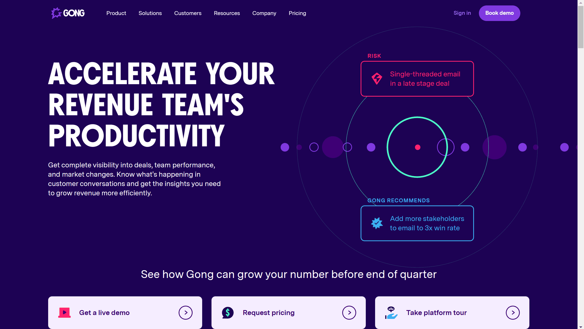
Task: Click the play button icon on live demo card
Action: [64, 312]
